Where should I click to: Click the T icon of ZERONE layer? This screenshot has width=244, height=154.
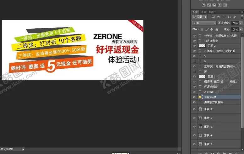(200, 92)
